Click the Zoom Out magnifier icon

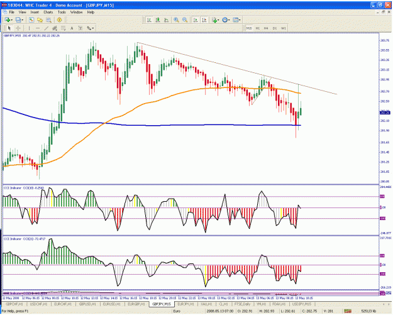(185, 19)
